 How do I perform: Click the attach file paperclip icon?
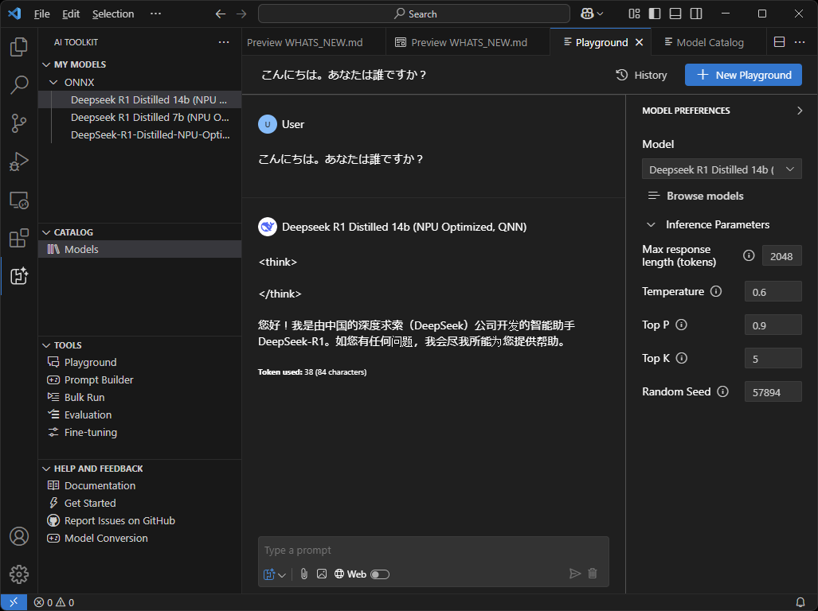pos(304,574)
